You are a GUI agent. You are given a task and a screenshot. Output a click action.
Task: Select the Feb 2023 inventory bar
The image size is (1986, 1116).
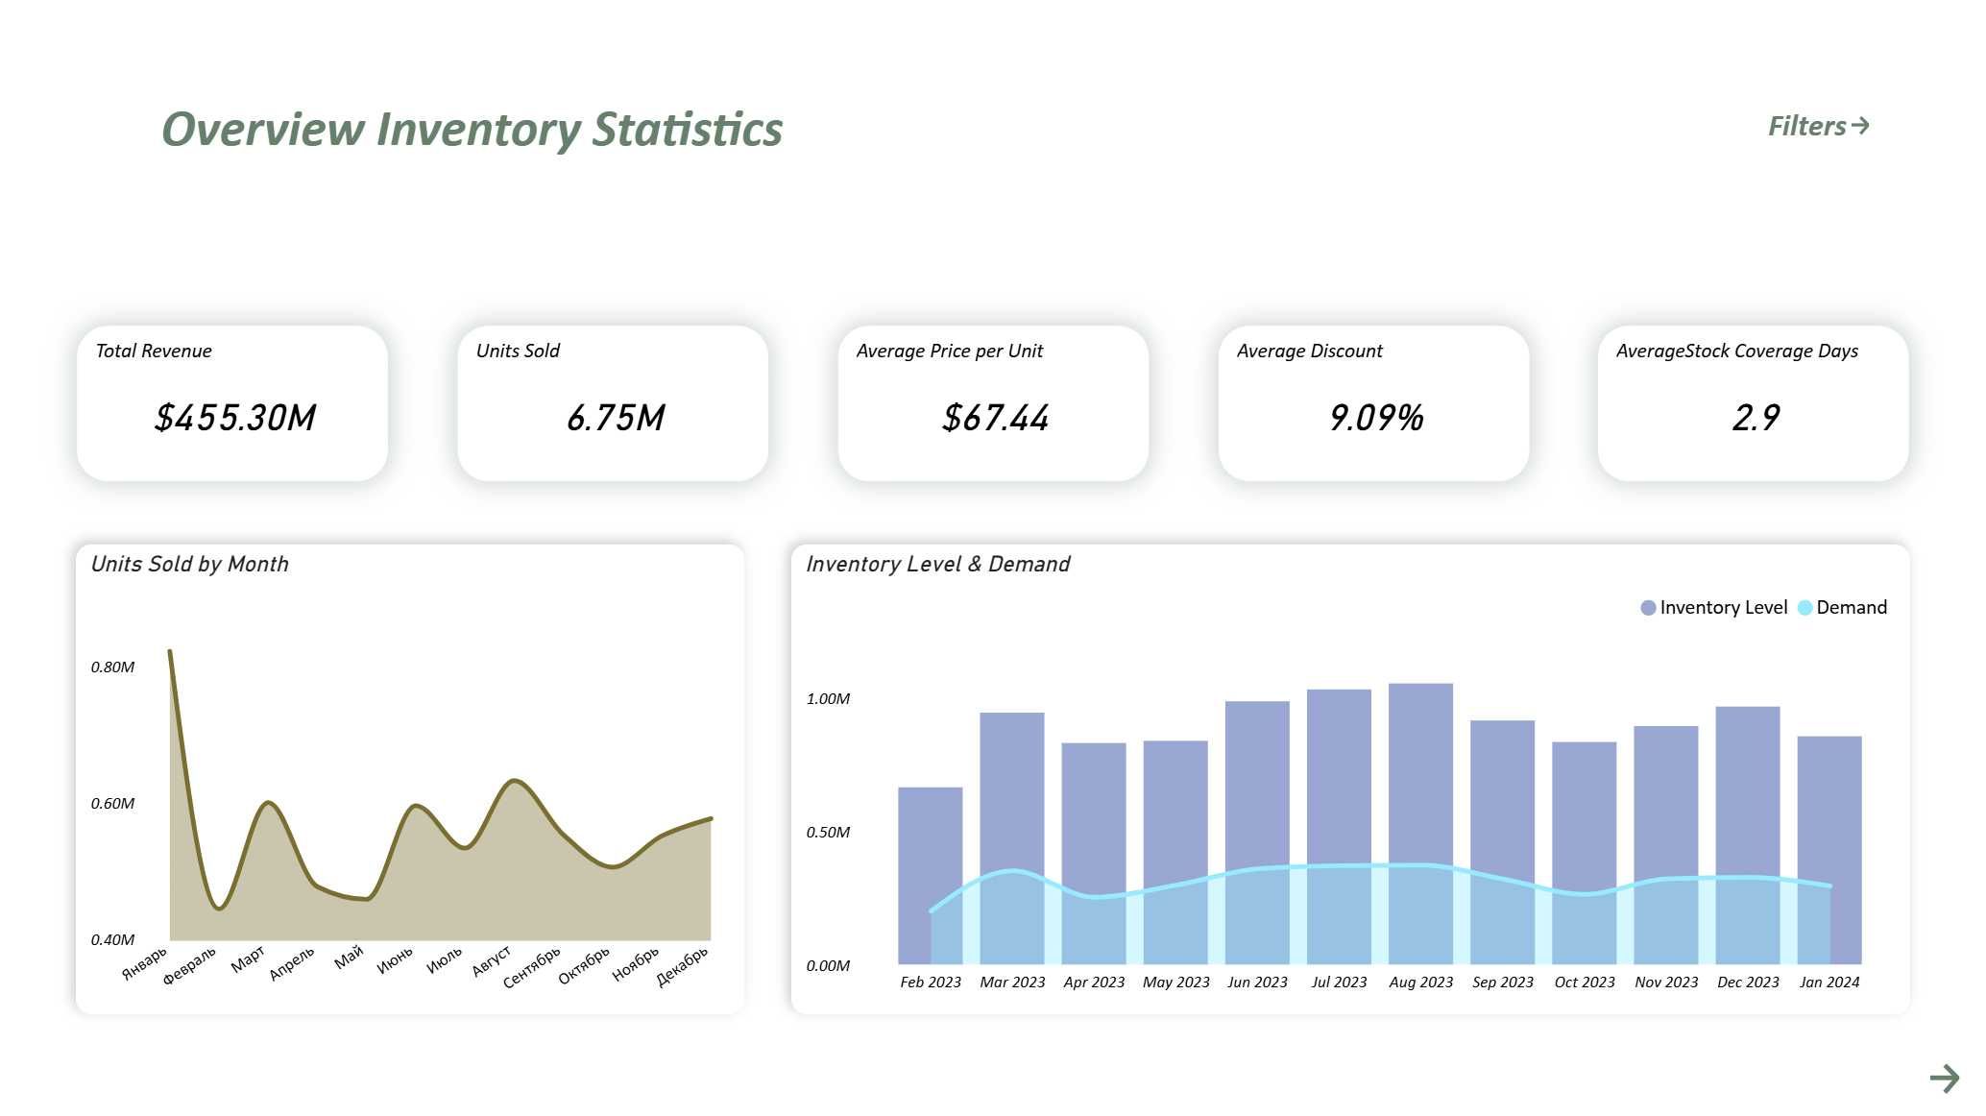pos(930,875)
